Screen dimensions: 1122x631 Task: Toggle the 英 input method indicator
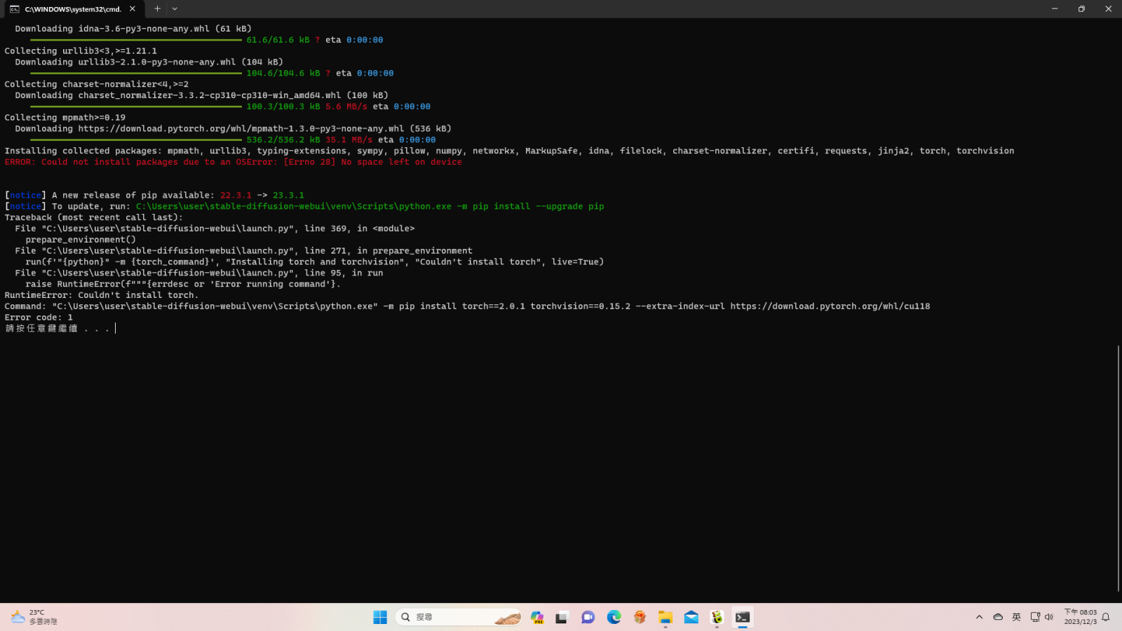coord(1016,617)
